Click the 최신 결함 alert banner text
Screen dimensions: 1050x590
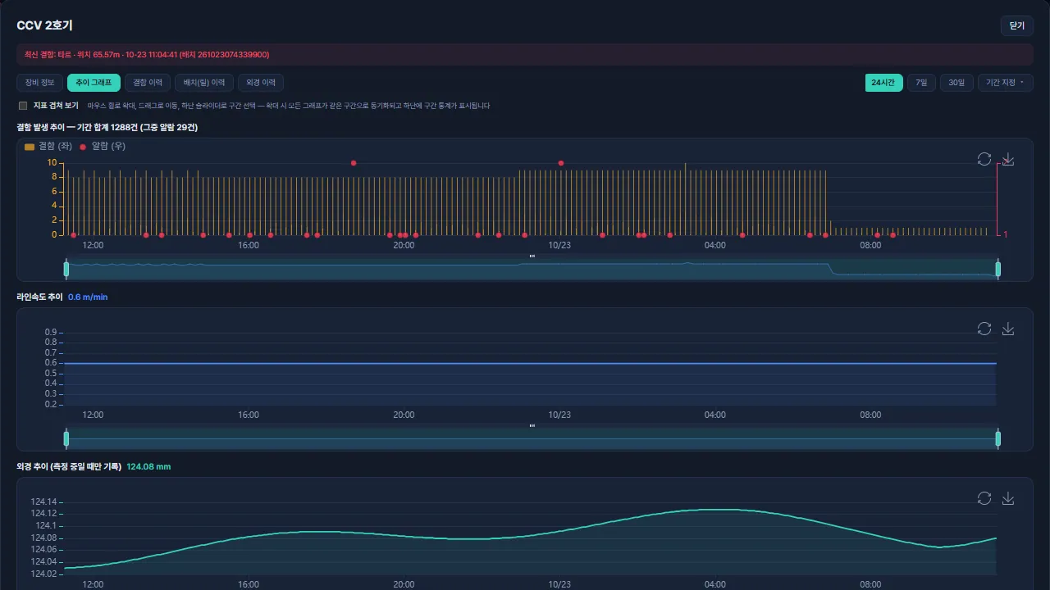(x=147, y=55)
